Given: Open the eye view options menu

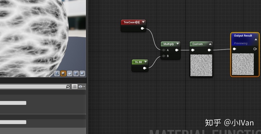Looking at the screenshot, I should [82, 87].
